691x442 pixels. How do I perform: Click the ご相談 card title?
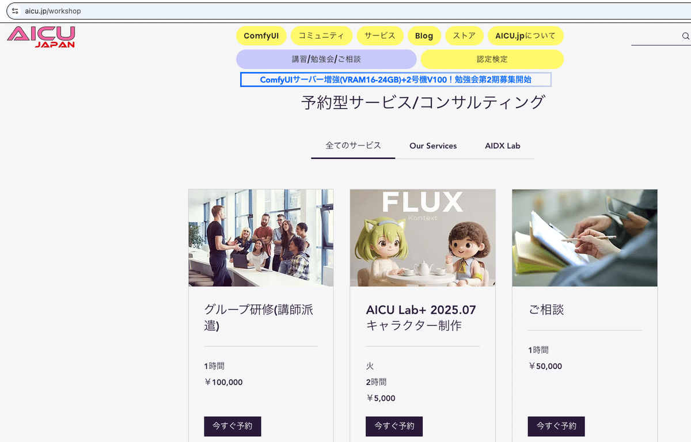coord(546,310)
